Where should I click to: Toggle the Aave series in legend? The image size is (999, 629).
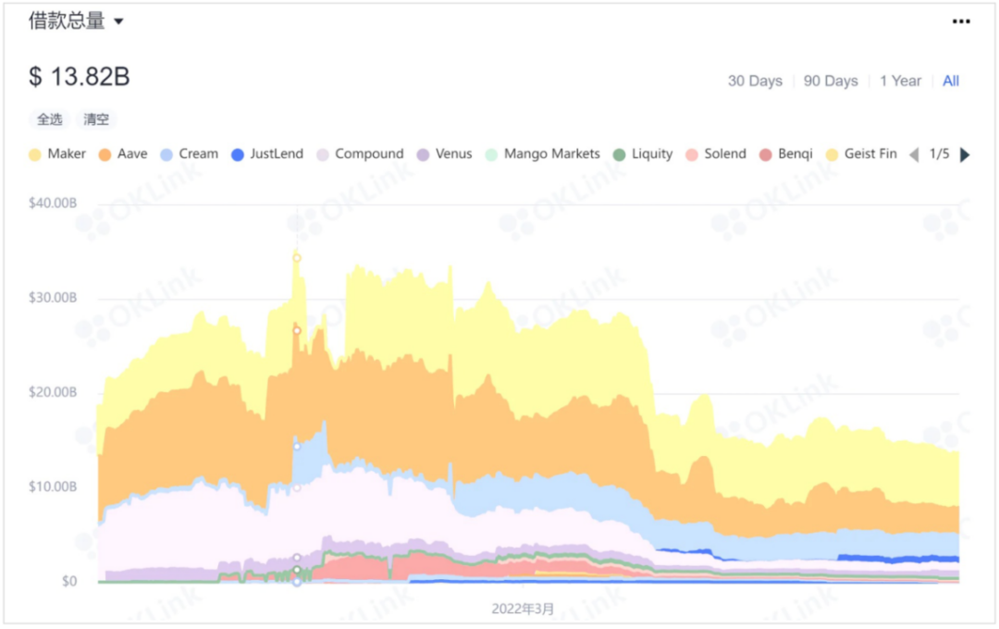click(x=123, y=154)
